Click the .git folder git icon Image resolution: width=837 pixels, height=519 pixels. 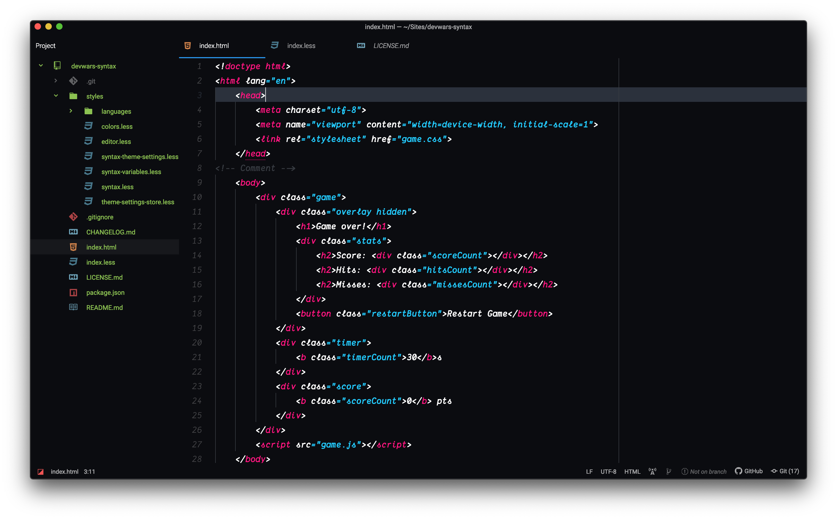click(x=74, y=81)
